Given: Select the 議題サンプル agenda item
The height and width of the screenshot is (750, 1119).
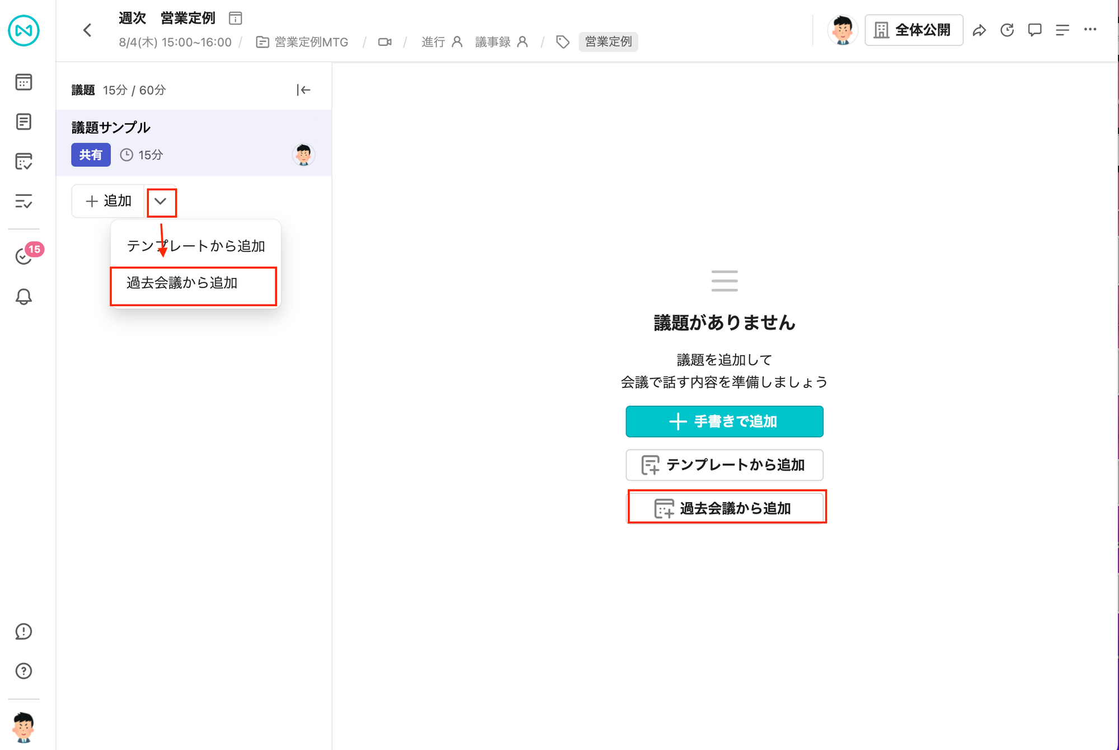Looking at the screenshot, I should click(x=194, y=143).
